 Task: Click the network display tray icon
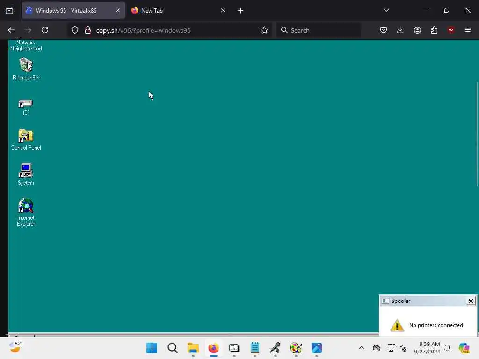(x=391, y=348)
